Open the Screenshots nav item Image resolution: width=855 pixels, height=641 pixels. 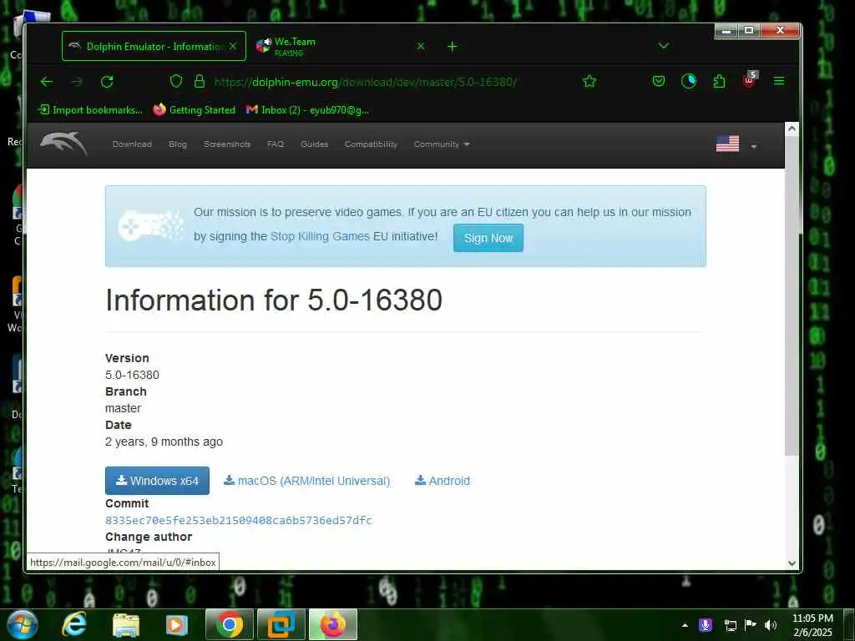[227, 144]
